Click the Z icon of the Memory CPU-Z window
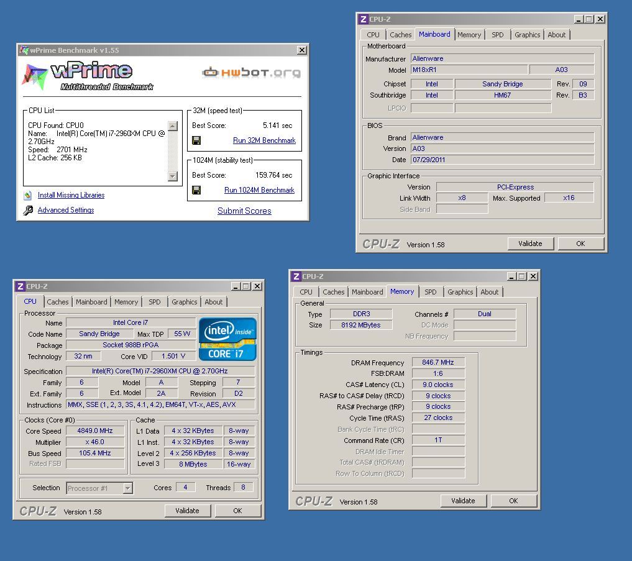The height and width of the screenshot is (561, 632). (x=296, y=276)
